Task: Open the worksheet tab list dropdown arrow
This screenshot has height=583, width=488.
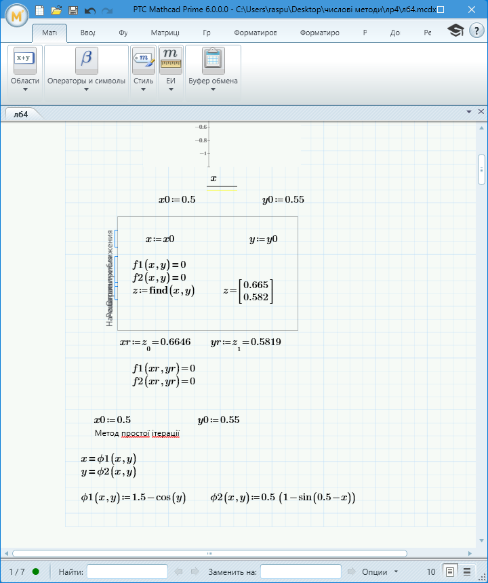Action: [469, 112]
